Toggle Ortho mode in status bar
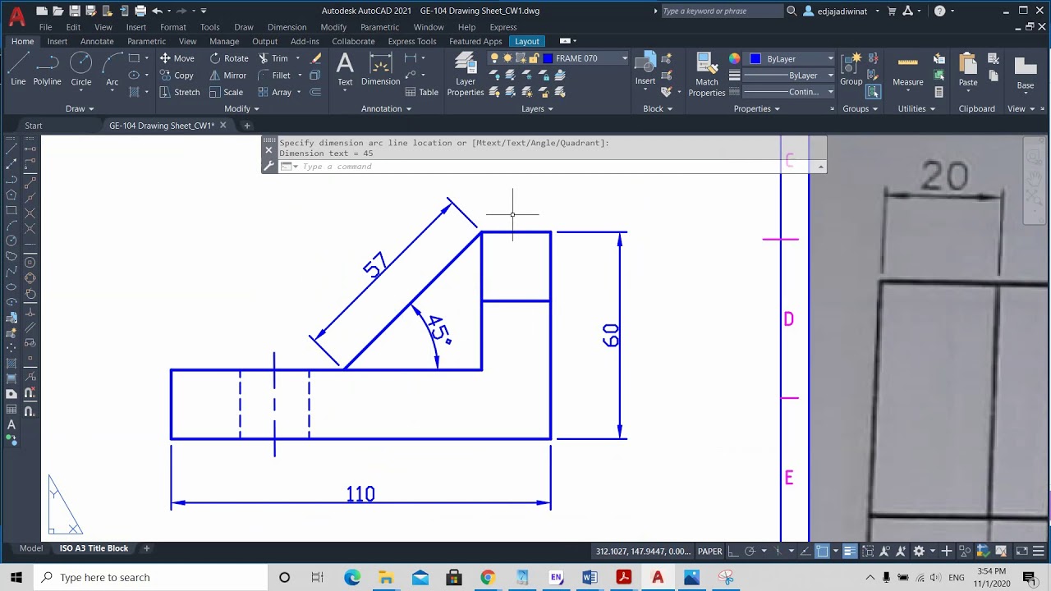 pyautogui.click(x=732, y=552)
